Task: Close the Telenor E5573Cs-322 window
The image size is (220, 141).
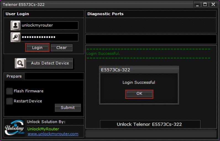Action: click(213, 4)
